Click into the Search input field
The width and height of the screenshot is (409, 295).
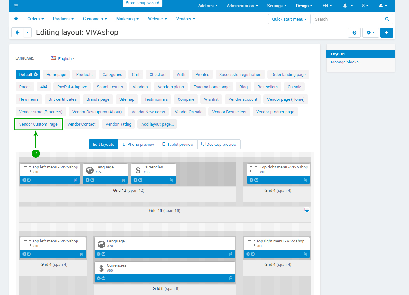[346, 19]
